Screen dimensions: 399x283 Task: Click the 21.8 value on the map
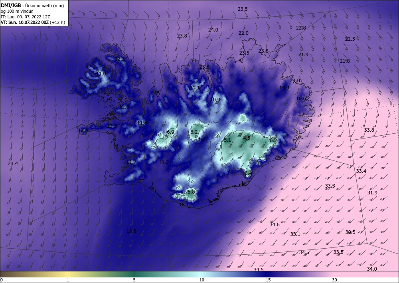[345, 61]
